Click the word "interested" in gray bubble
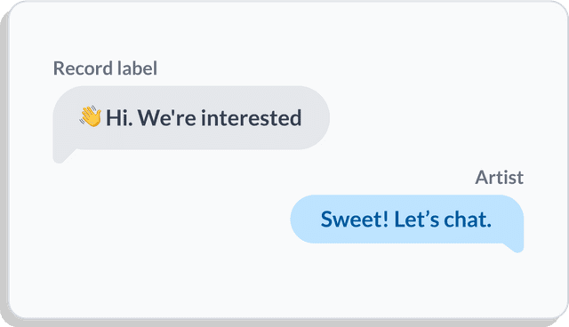The height and width of the screenshot is (327, 569). pyautogui.click(x=251, y=118)
